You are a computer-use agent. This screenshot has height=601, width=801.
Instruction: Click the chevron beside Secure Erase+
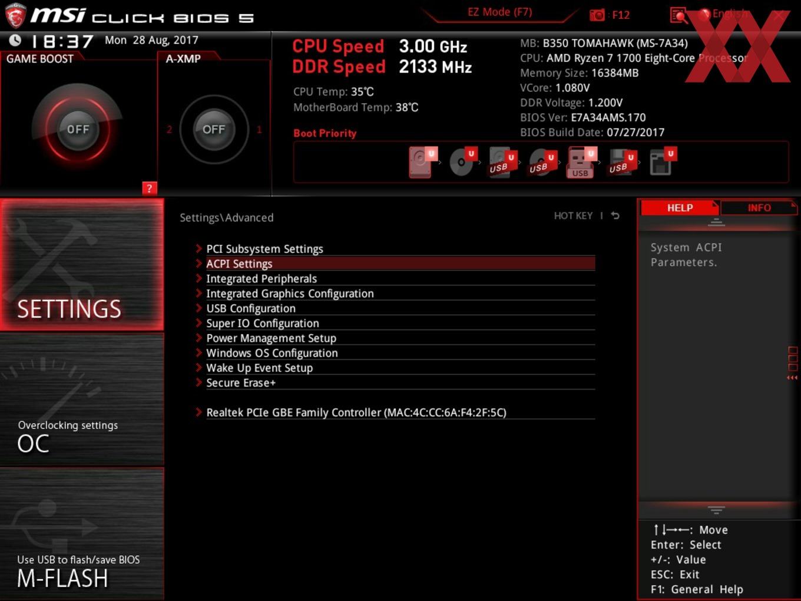point(199,382)
